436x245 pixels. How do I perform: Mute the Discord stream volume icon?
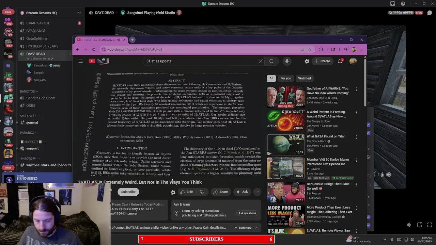[x=409, y=225]
